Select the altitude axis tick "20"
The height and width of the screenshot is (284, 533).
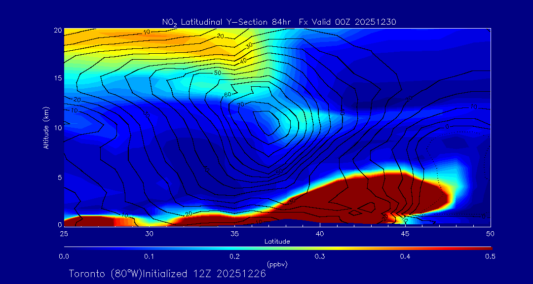click(x=57, y=30)
